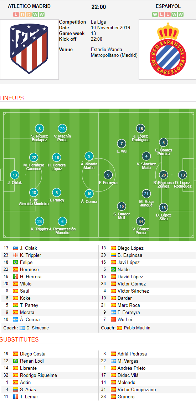Click the Argentina flag beside D. Simeone
Screen dimensions: 196x403
pyautogui.click(x=22, y=328)
